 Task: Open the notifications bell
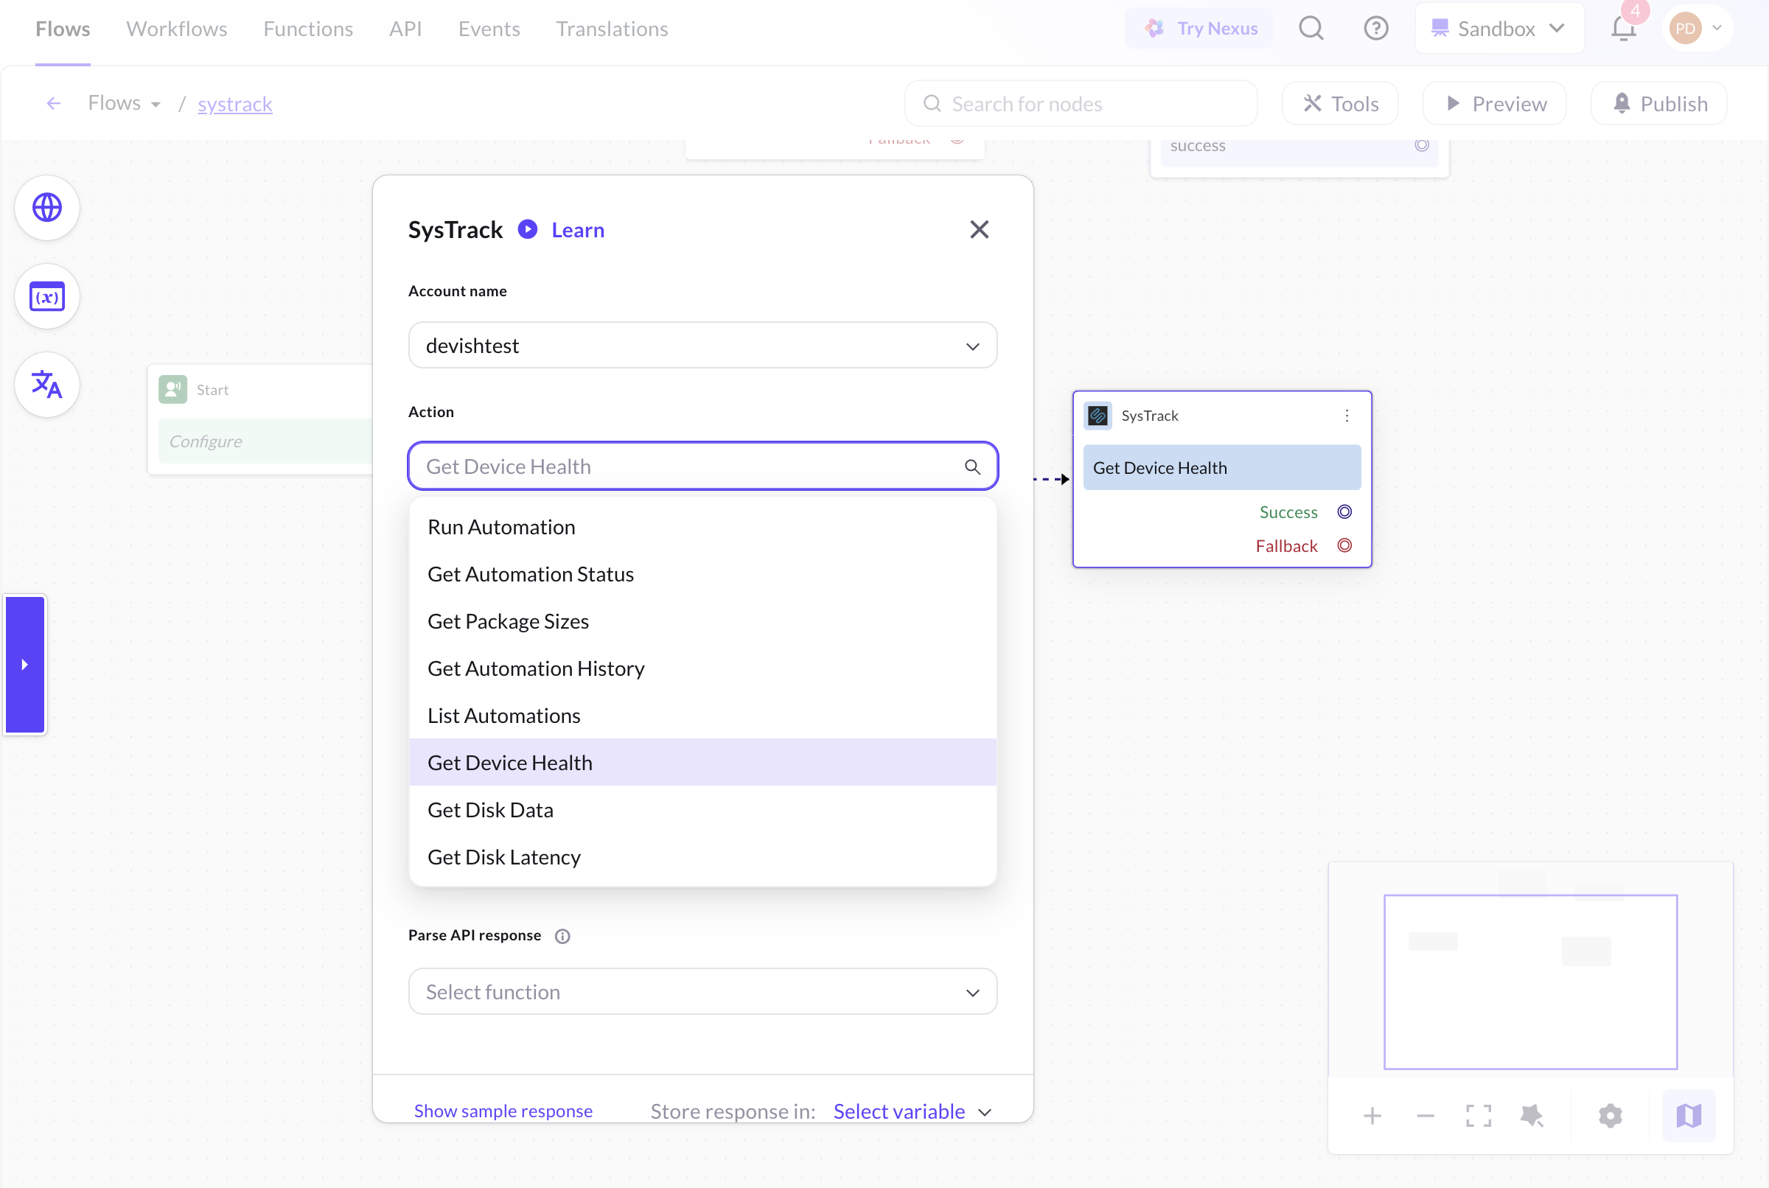click(x=1623, y=29)
